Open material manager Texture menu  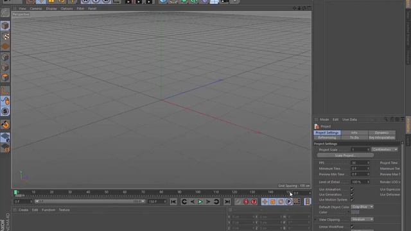[x=64, y=210]
